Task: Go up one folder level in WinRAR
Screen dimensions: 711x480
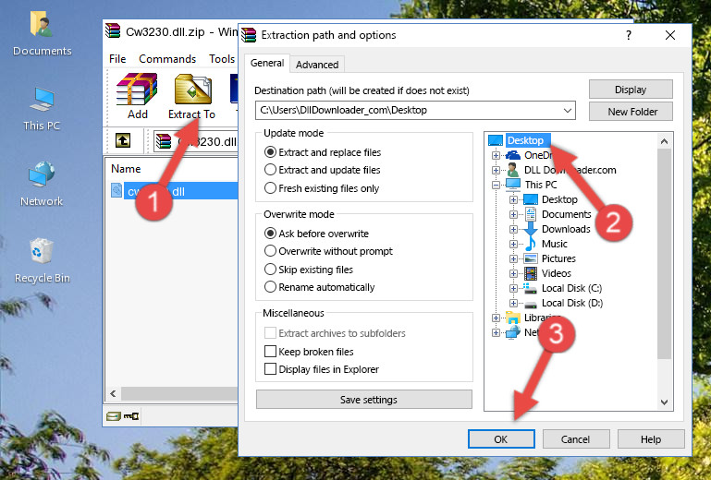Action: (122, 141)
